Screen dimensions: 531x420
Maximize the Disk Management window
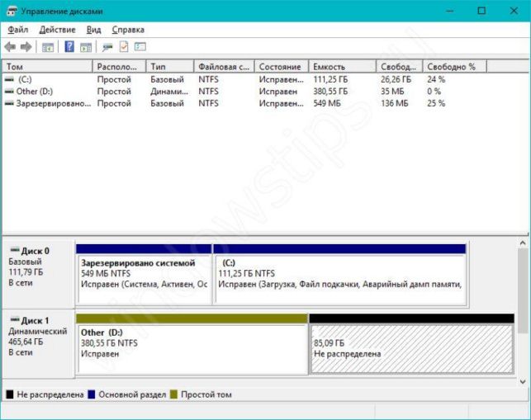click(481, 11)
